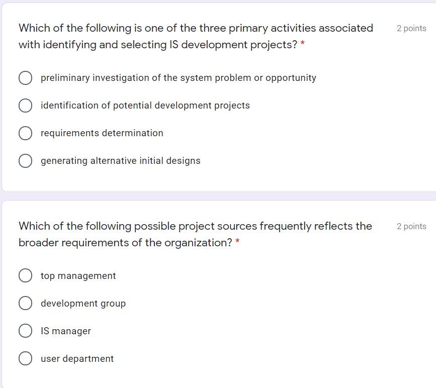Click the text of the second quiz question
Screen dimensions: 436x388
[195, 234]
